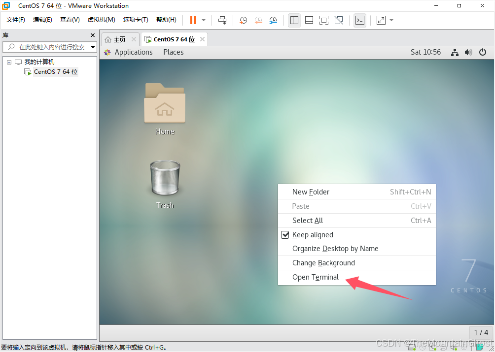Viewport: 495px width, 352px height.
Task: Close the CentOS 7 64 位 tab
Action: 202,39
